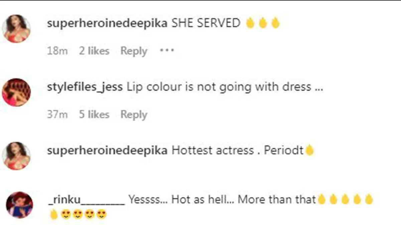Visit the _rinku________ username link
Image resolution: width=401 pixels, height=225 pixels.
tap(86, 200)
